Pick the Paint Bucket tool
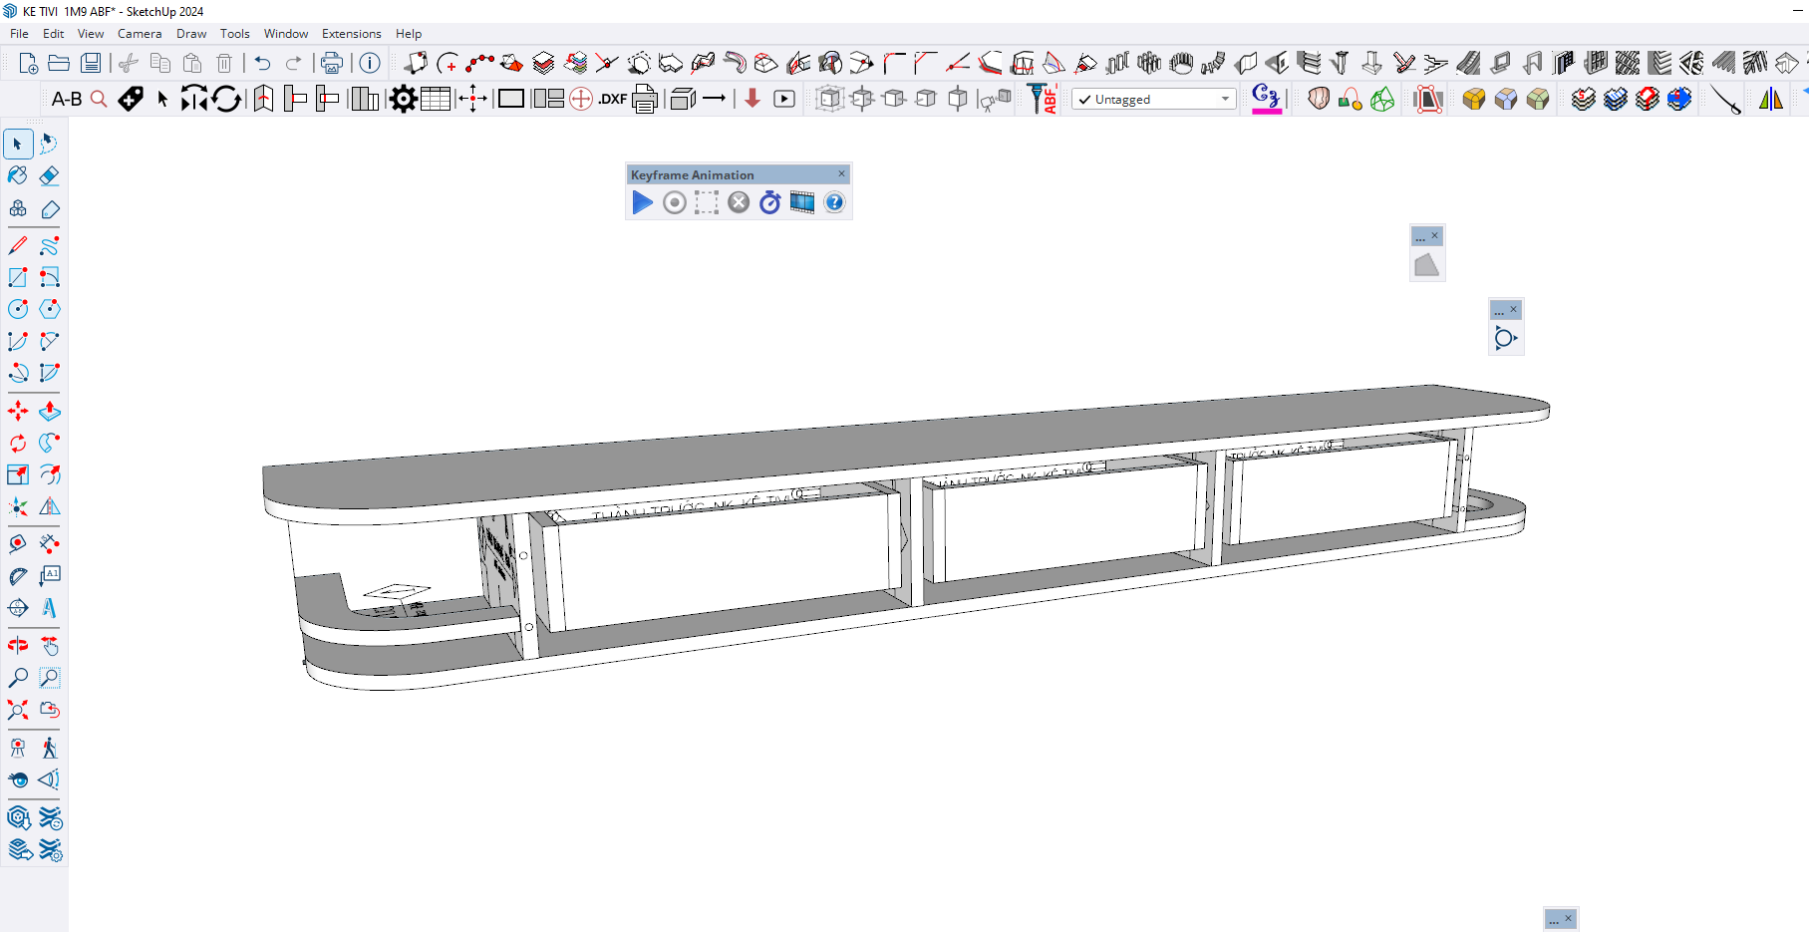 coord(18,176)
